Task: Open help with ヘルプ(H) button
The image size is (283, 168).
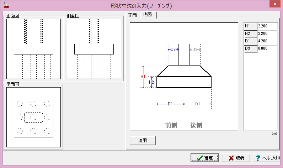Action: click(x=267, y=158)
